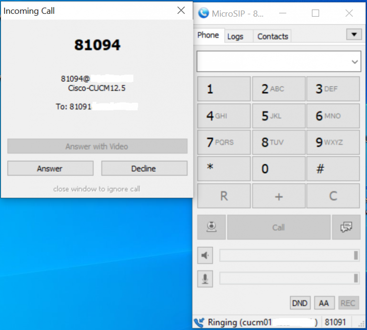This screenshot has height=330, width=367.
Task: Switch to the Logs tab
Action: click(x=235, y=36)
